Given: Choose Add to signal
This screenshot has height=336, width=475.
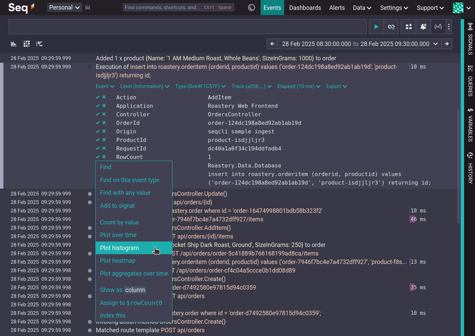Looking at the screenshot, I should (134, 206).
